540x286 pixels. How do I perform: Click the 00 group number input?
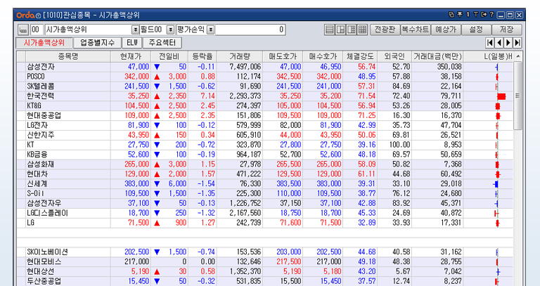coord(37,30)
